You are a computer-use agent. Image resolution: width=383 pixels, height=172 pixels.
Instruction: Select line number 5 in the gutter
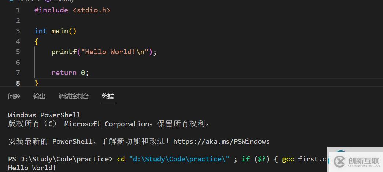pos(18,52)
